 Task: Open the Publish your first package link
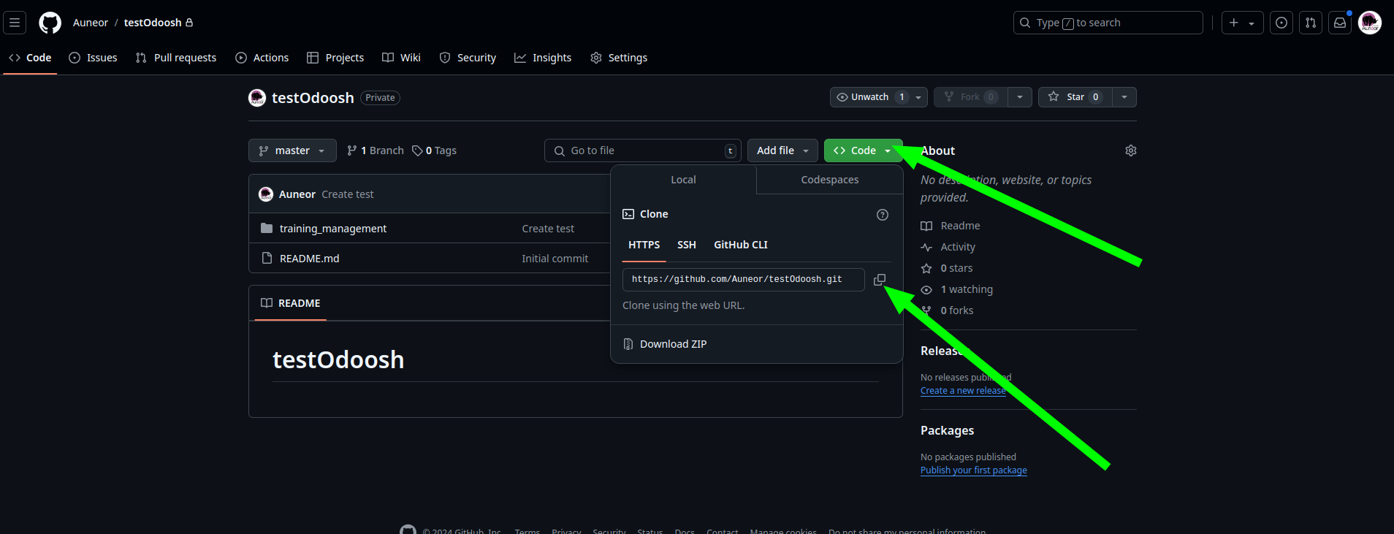[973, 470]
